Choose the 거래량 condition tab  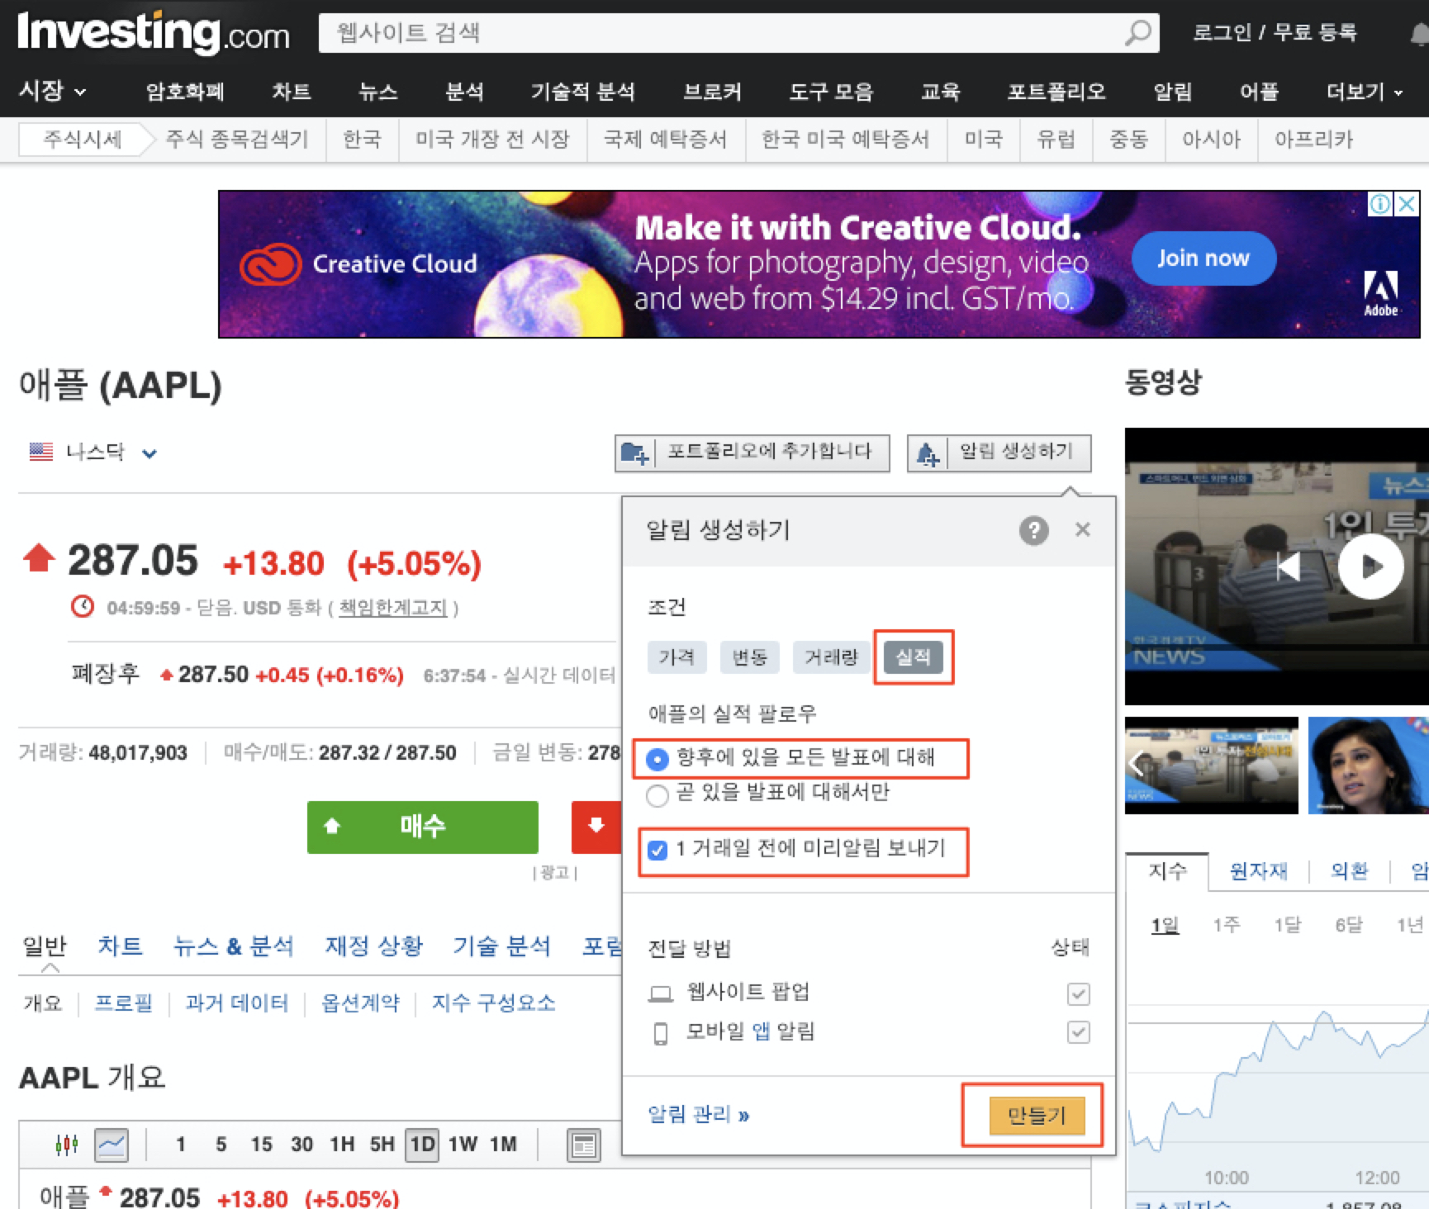tap(831, 657)
